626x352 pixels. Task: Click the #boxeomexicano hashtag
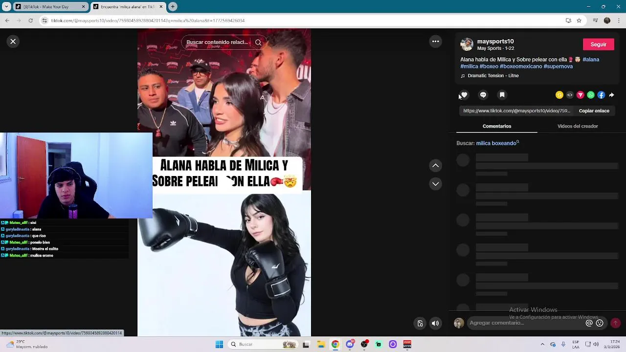[521, 66]
